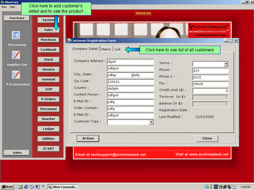Click the Windows Start button
Image resolution: width=254 pixels, height=190 pixels.
(x=8, y=187)
